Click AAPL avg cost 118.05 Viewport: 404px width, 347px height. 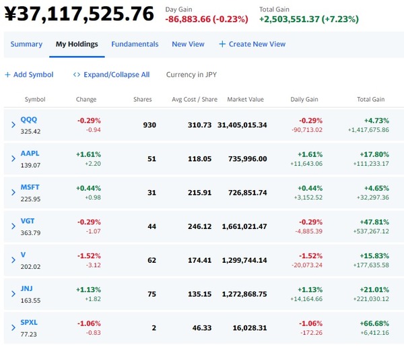point(199,159)
